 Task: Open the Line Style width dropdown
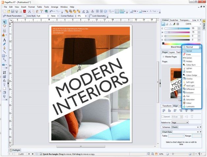[x=48, y=16]
